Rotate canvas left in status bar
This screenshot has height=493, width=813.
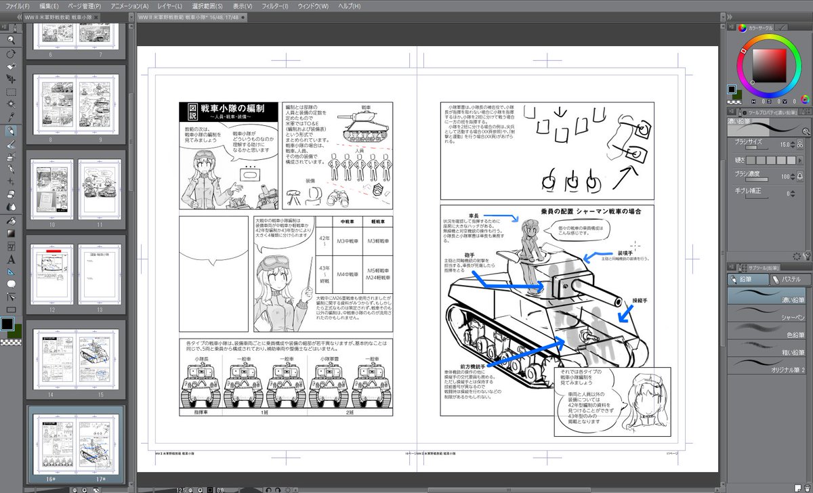coord(268,490)
